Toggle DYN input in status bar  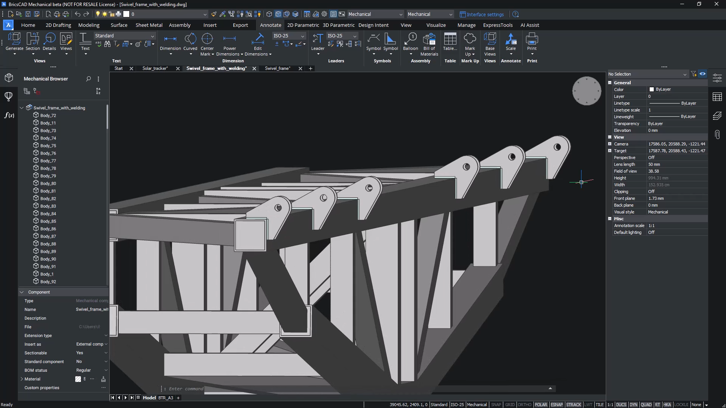pos(633,405)
